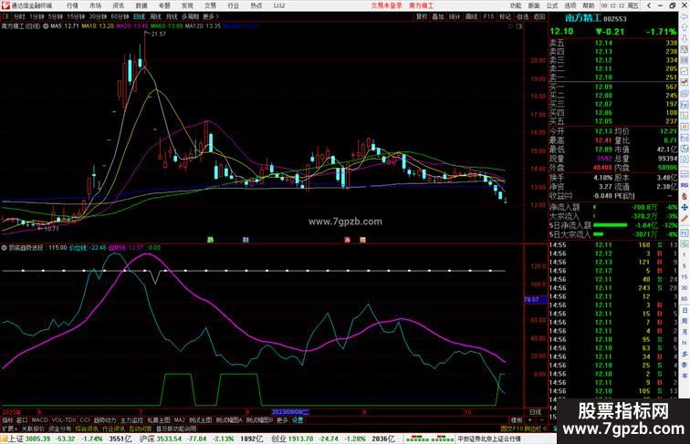Click the - button to remove indicator window
690x444 pixels.
[541, 420]
